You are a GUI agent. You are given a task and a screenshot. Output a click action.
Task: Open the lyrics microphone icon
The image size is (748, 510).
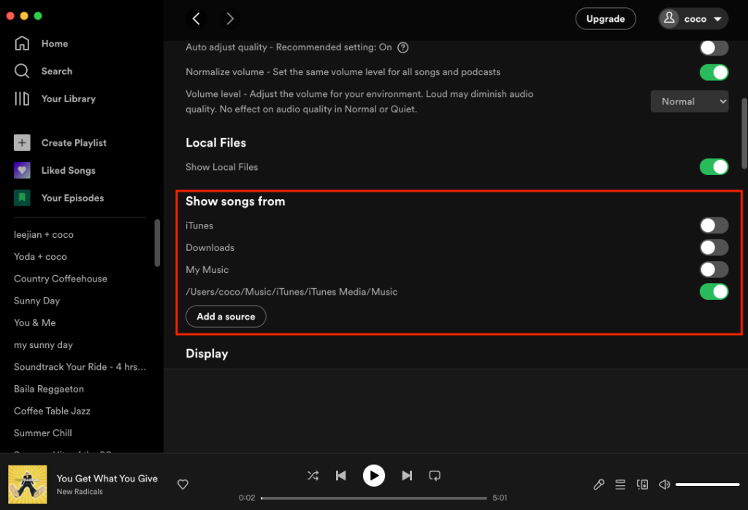598,484
